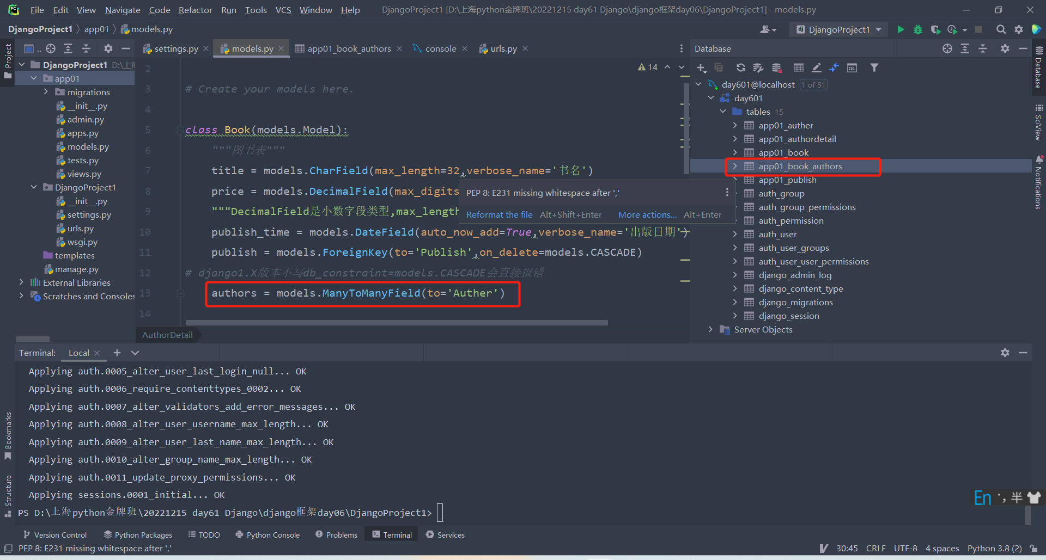The width and height of the screenshot is (1046, 560).
Task: Toggle read-only lock in status bar
Action: pyautogui.click(x=1033, y=549)
